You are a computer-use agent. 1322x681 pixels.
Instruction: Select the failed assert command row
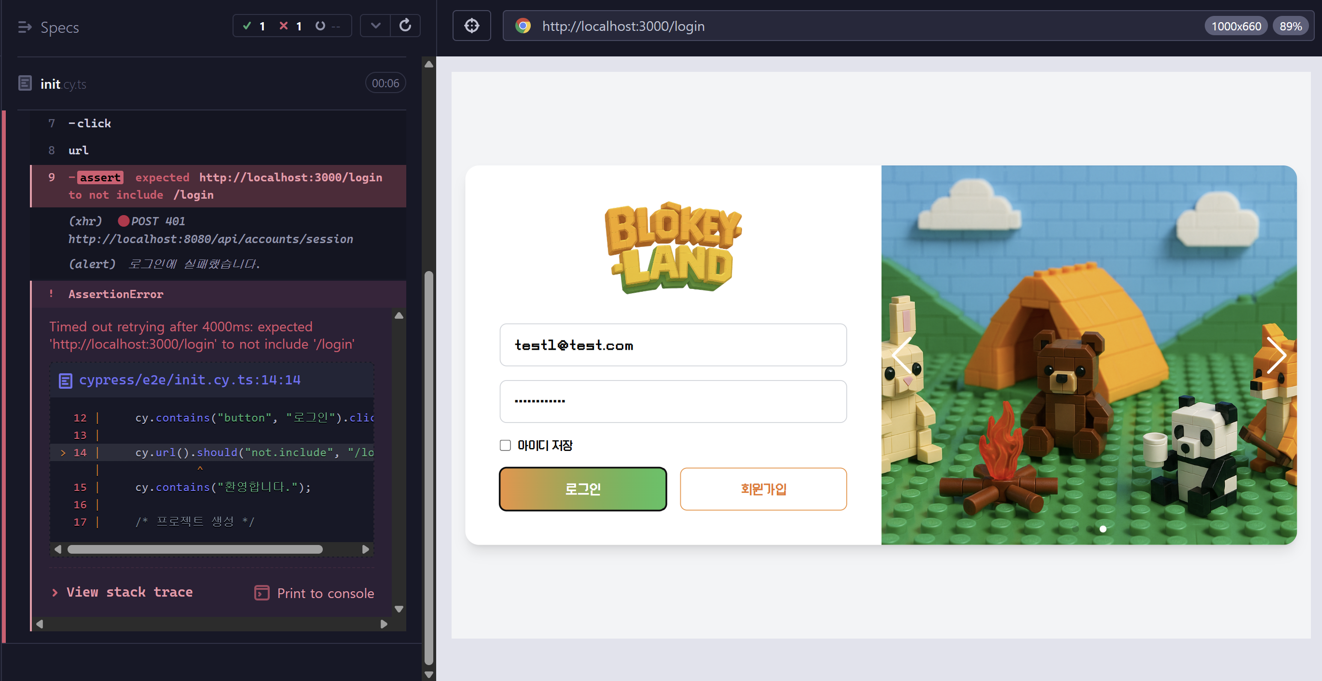click(218, 186)
